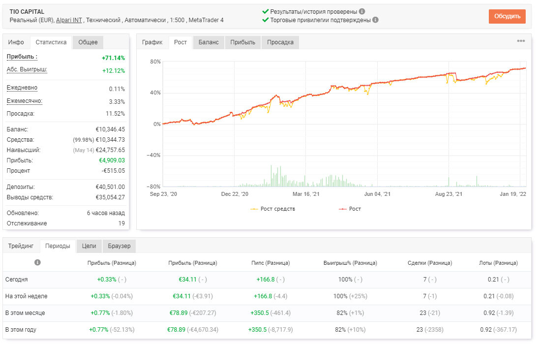
Task: Click the Прибыль : label in statistics
Action: (x=22, y=57)
